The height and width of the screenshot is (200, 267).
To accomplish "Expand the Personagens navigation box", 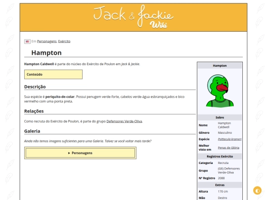I will click(x=80, y=153).
